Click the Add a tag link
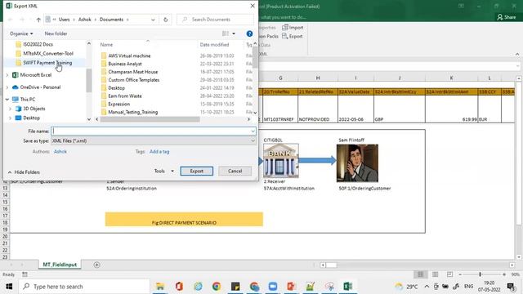Viewport: 523px width, 294px height. [x=159, y=152]
